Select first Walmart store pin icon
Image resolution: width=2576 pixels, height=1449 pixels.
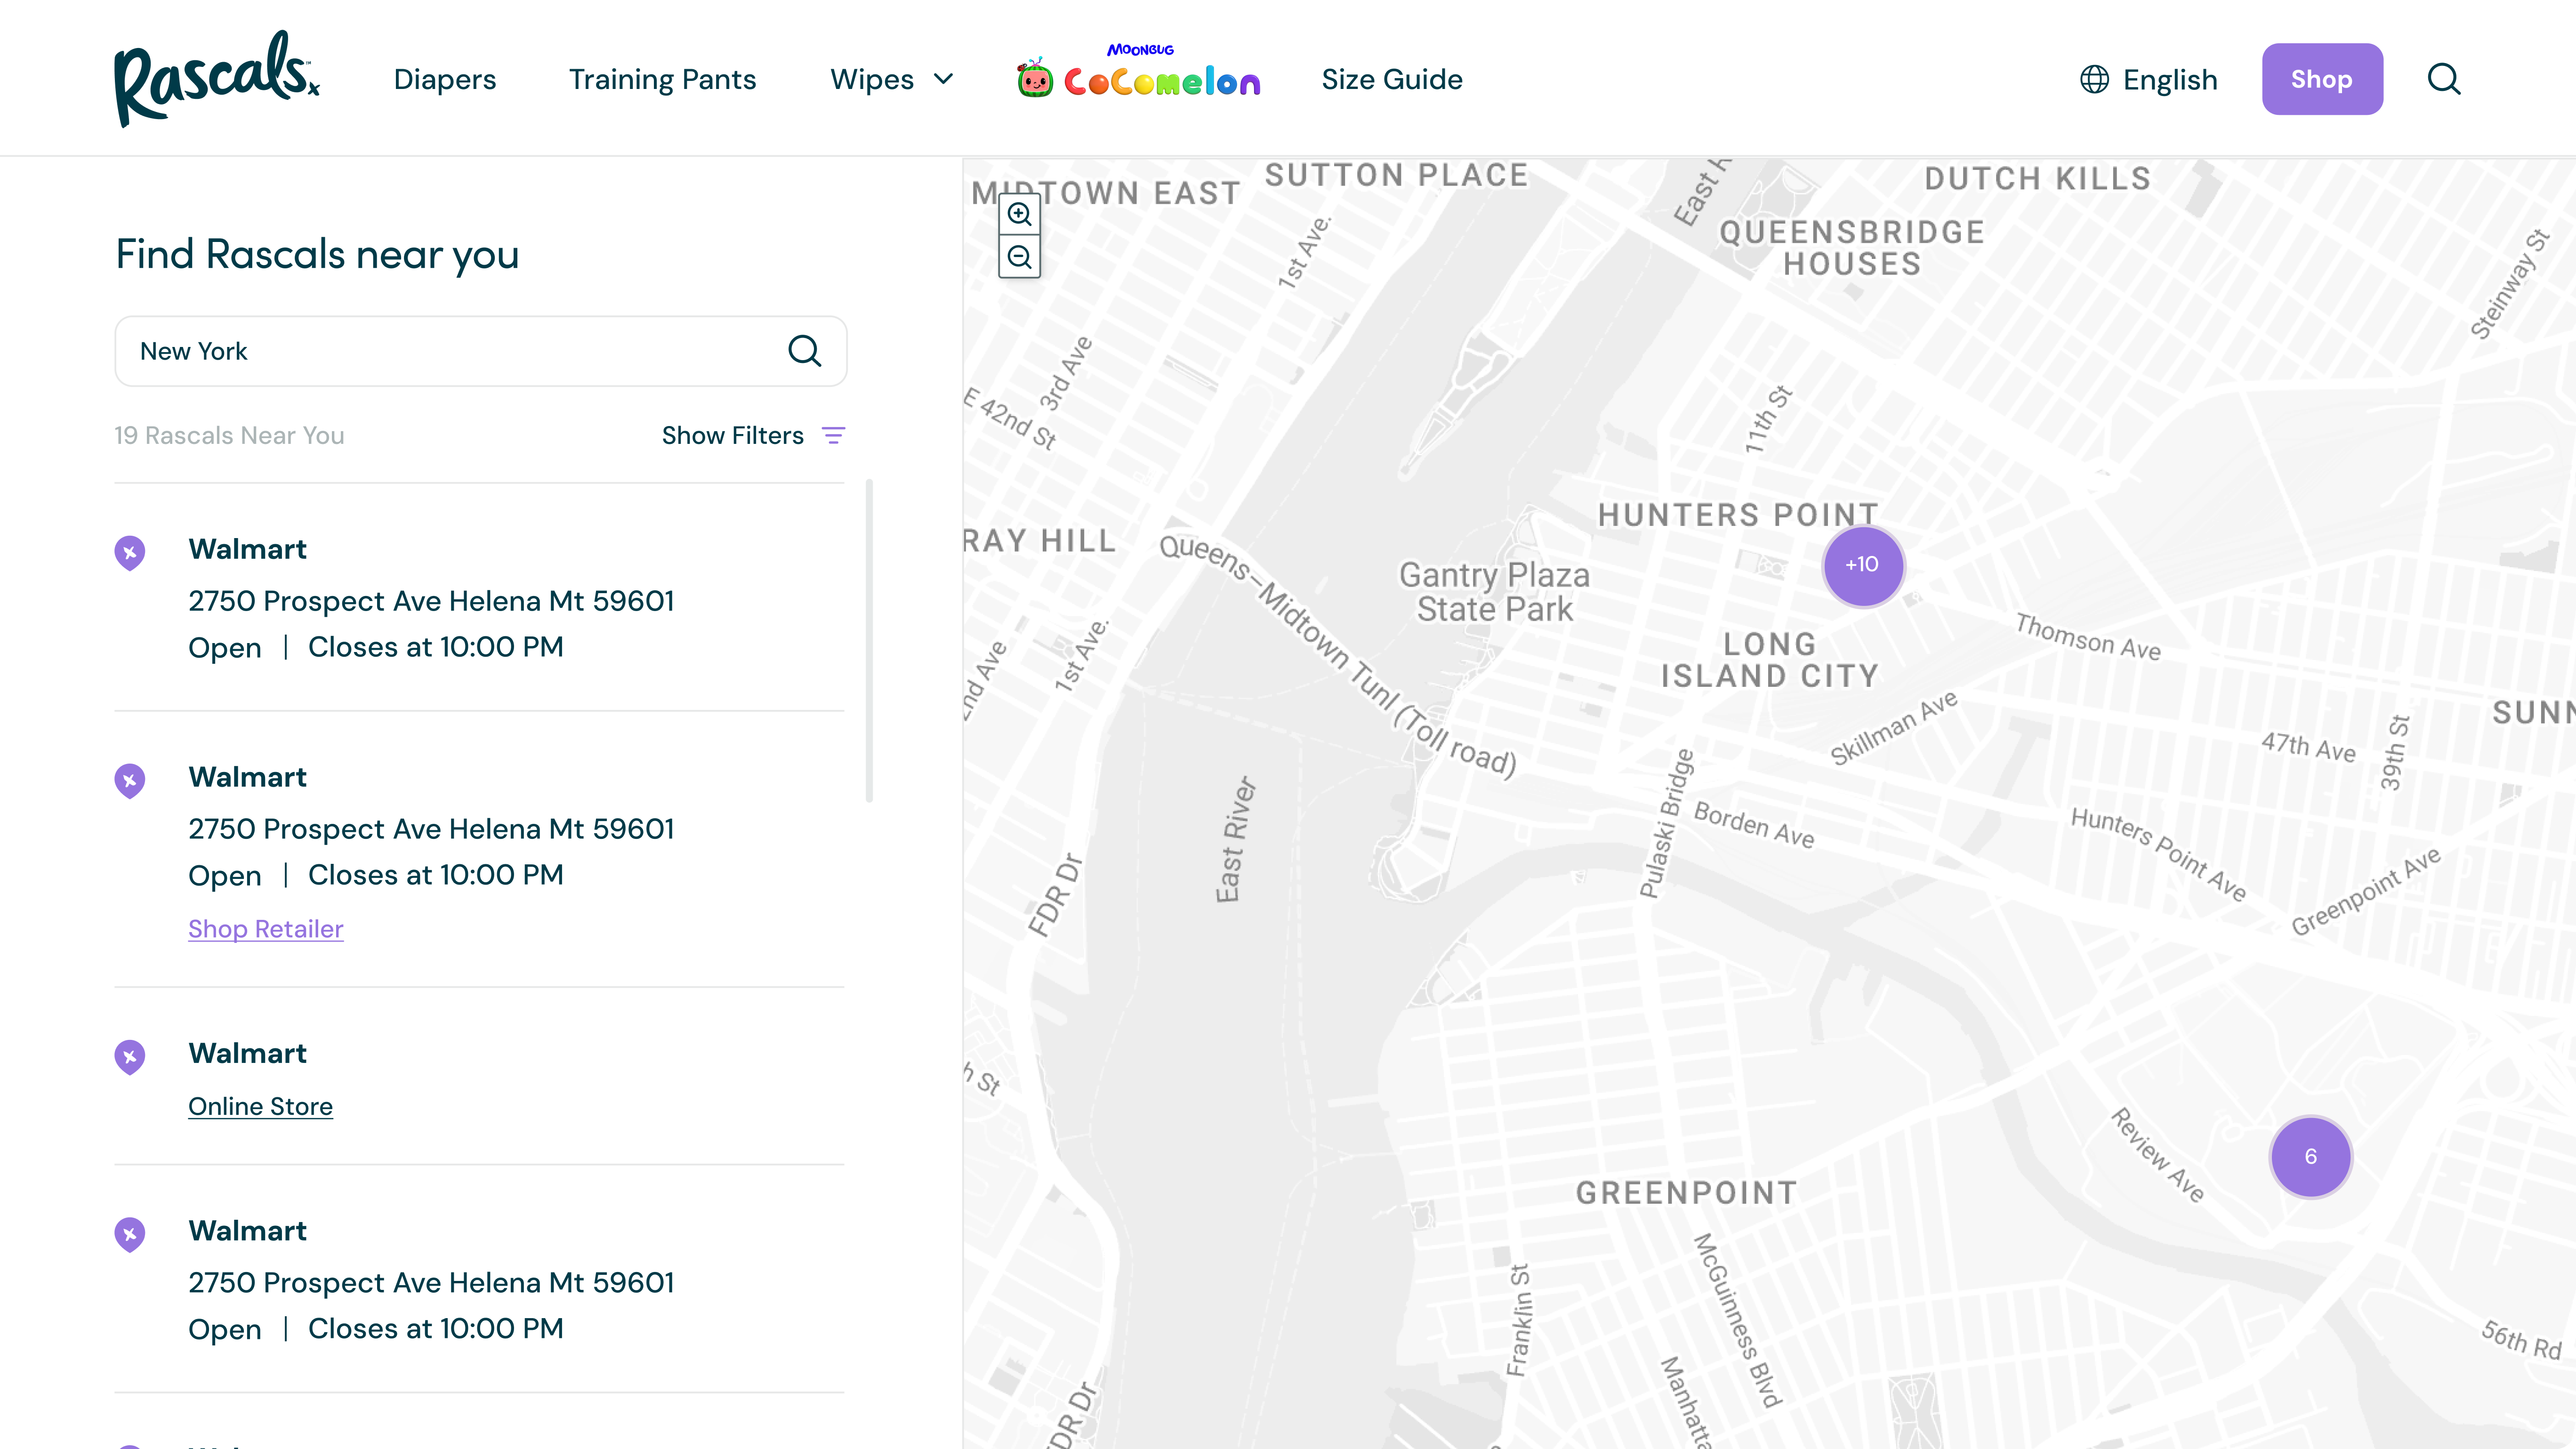(x=130, y=552)
